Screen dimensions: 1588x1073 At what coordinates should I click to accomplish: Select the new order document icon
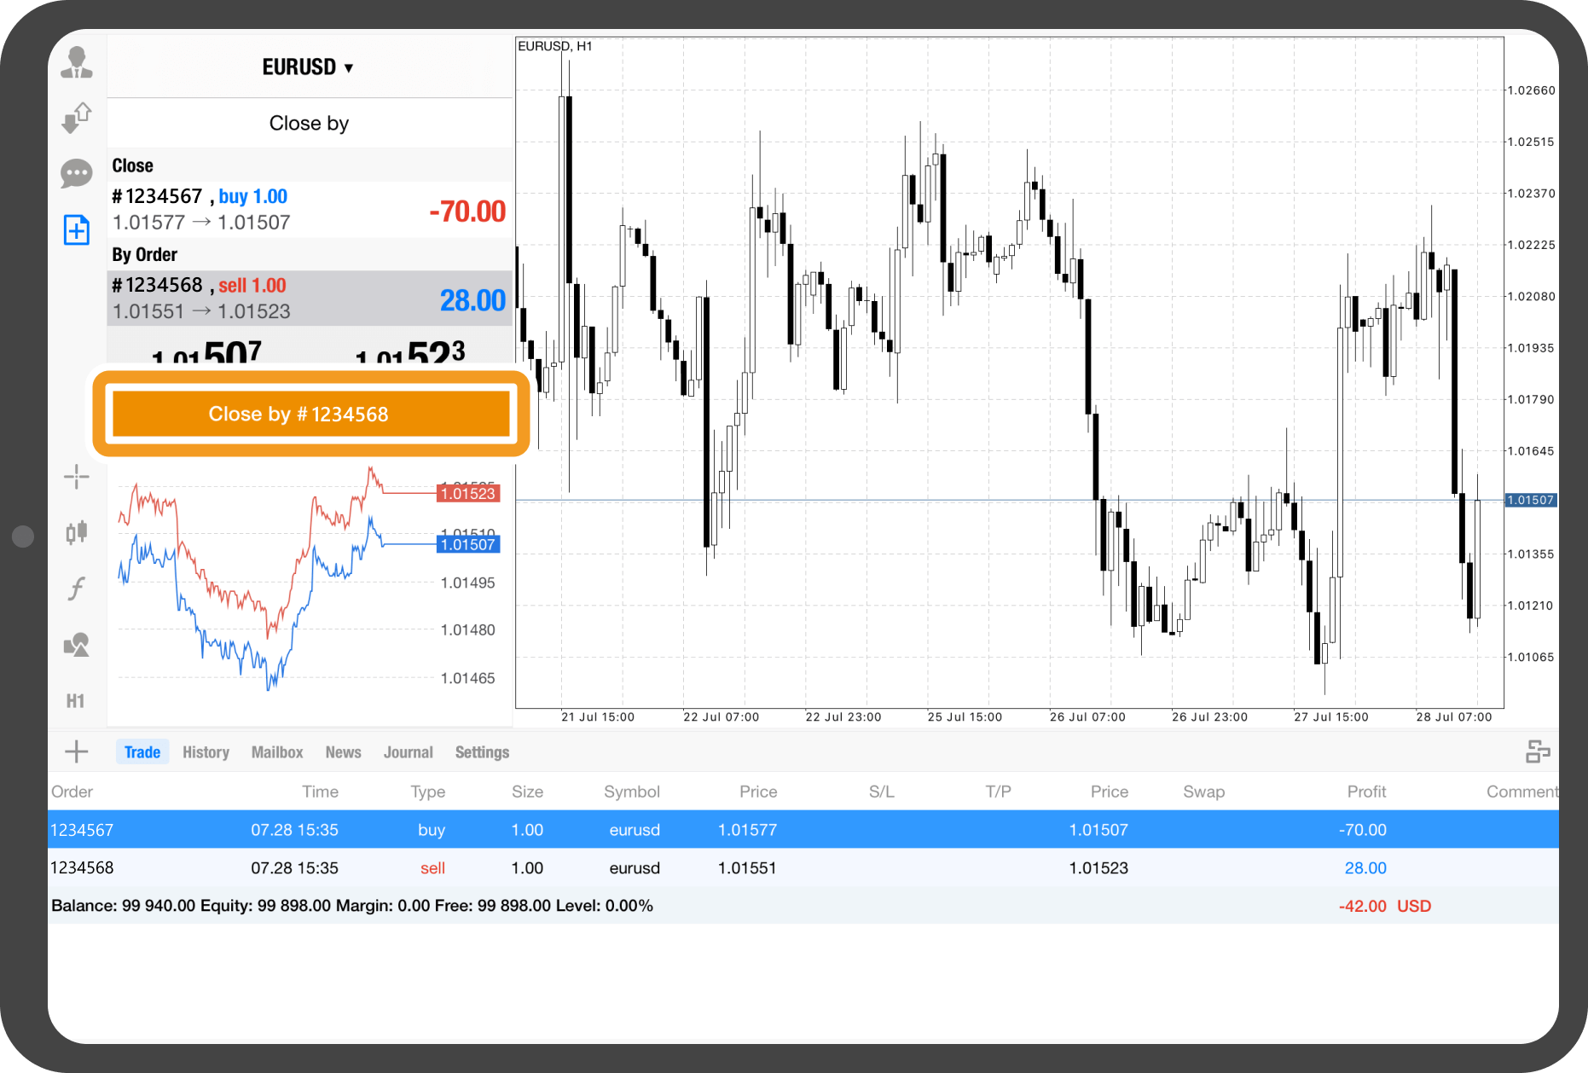coord(77,229)
